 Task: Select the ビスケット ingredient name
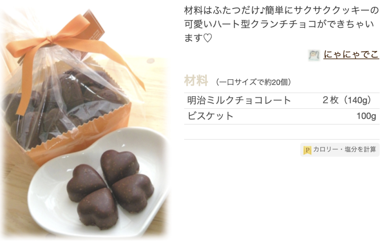tap(210, 116)
